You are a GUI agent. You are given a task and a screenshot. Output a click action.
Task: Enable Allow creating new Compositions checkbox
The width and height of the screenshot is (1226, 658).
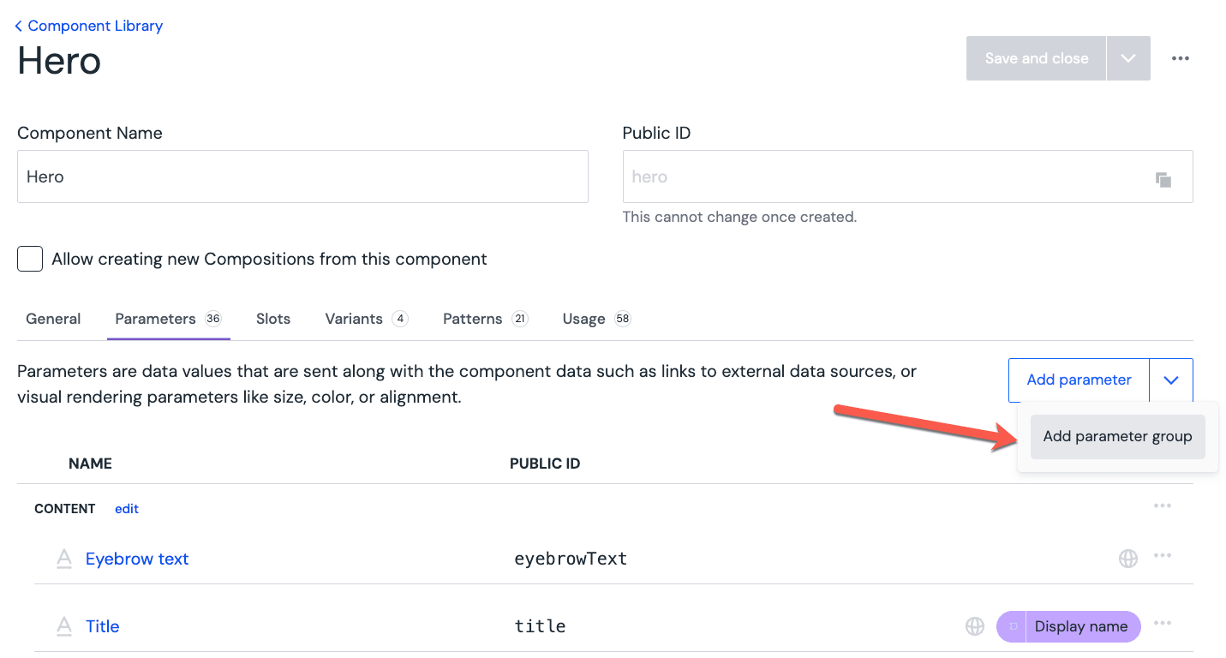coord(30,259)
